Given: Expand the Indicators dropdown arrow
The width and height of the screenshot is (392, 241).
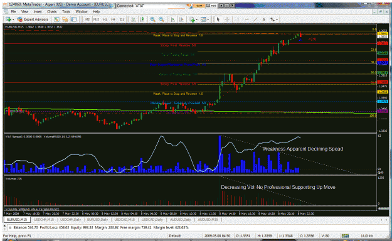Looking at the screenshot, I should pyautogui.click(x=197, y=19).
